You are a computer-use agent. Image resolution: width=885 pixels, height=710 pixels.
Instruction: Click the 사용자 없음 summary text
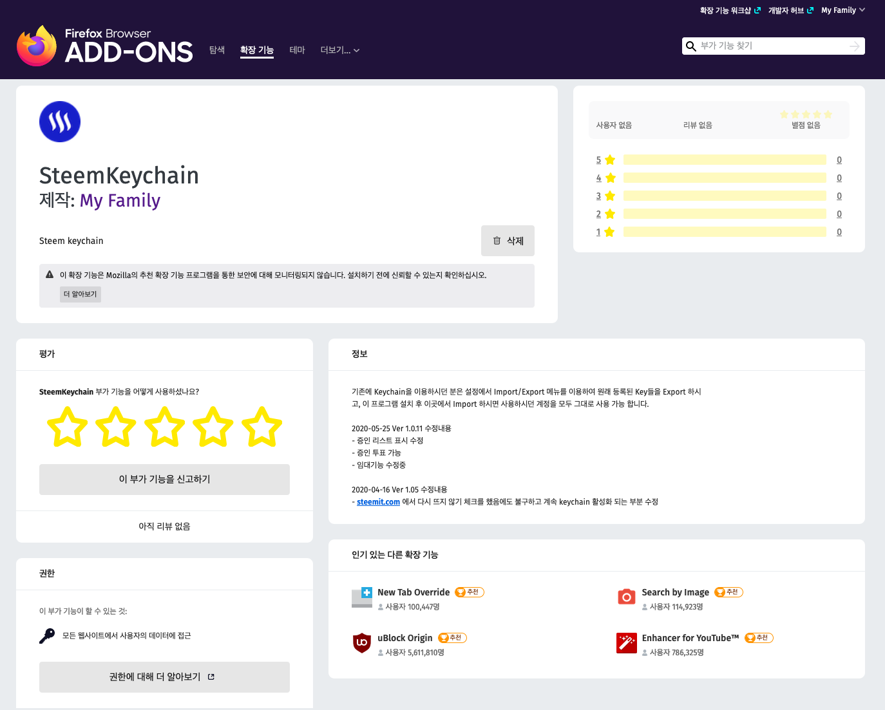tap(614, 125)
